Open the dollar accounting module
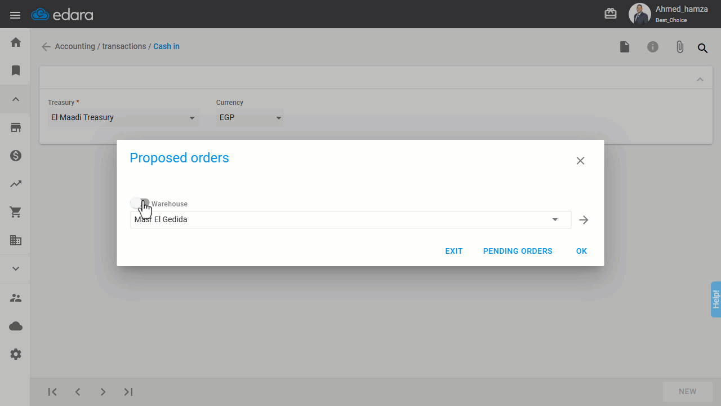 16,156
